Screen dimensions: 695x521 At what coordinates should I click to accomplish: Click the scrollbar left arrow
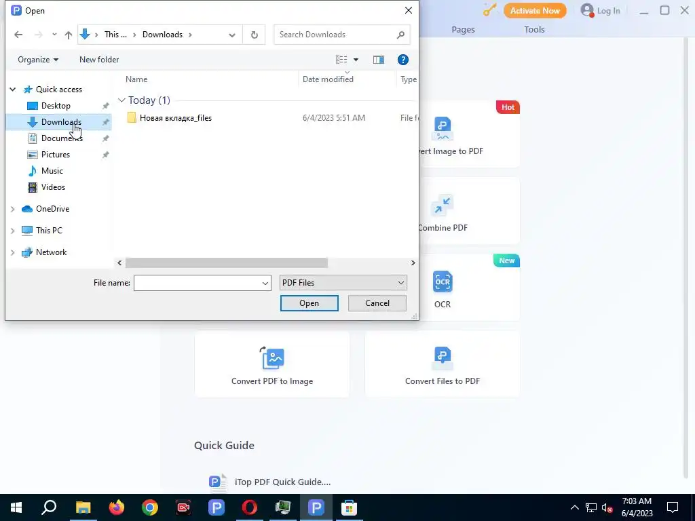coord(119,263)
